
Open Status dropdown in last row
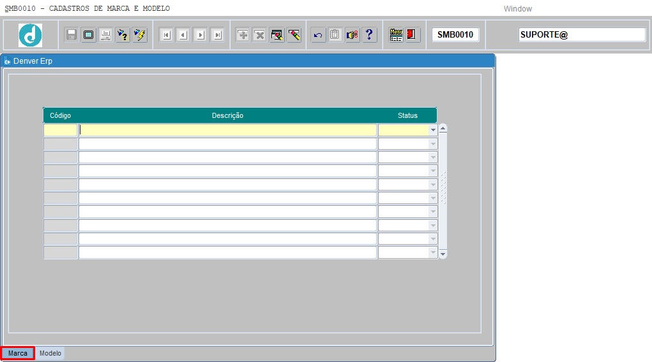coord(433,252)
